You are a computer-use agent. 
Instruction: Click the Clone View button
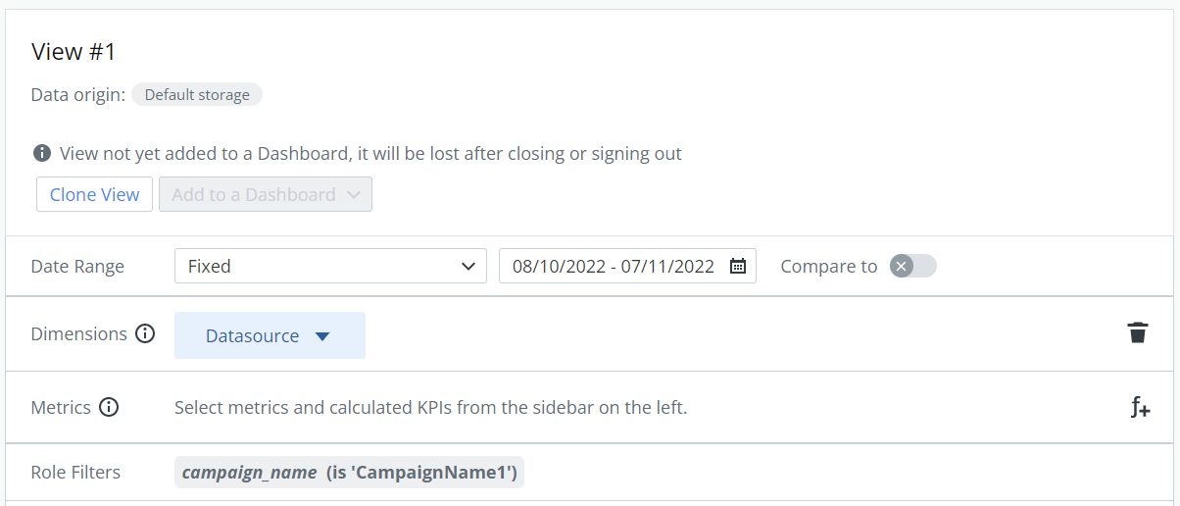click(x=95, y=194)
